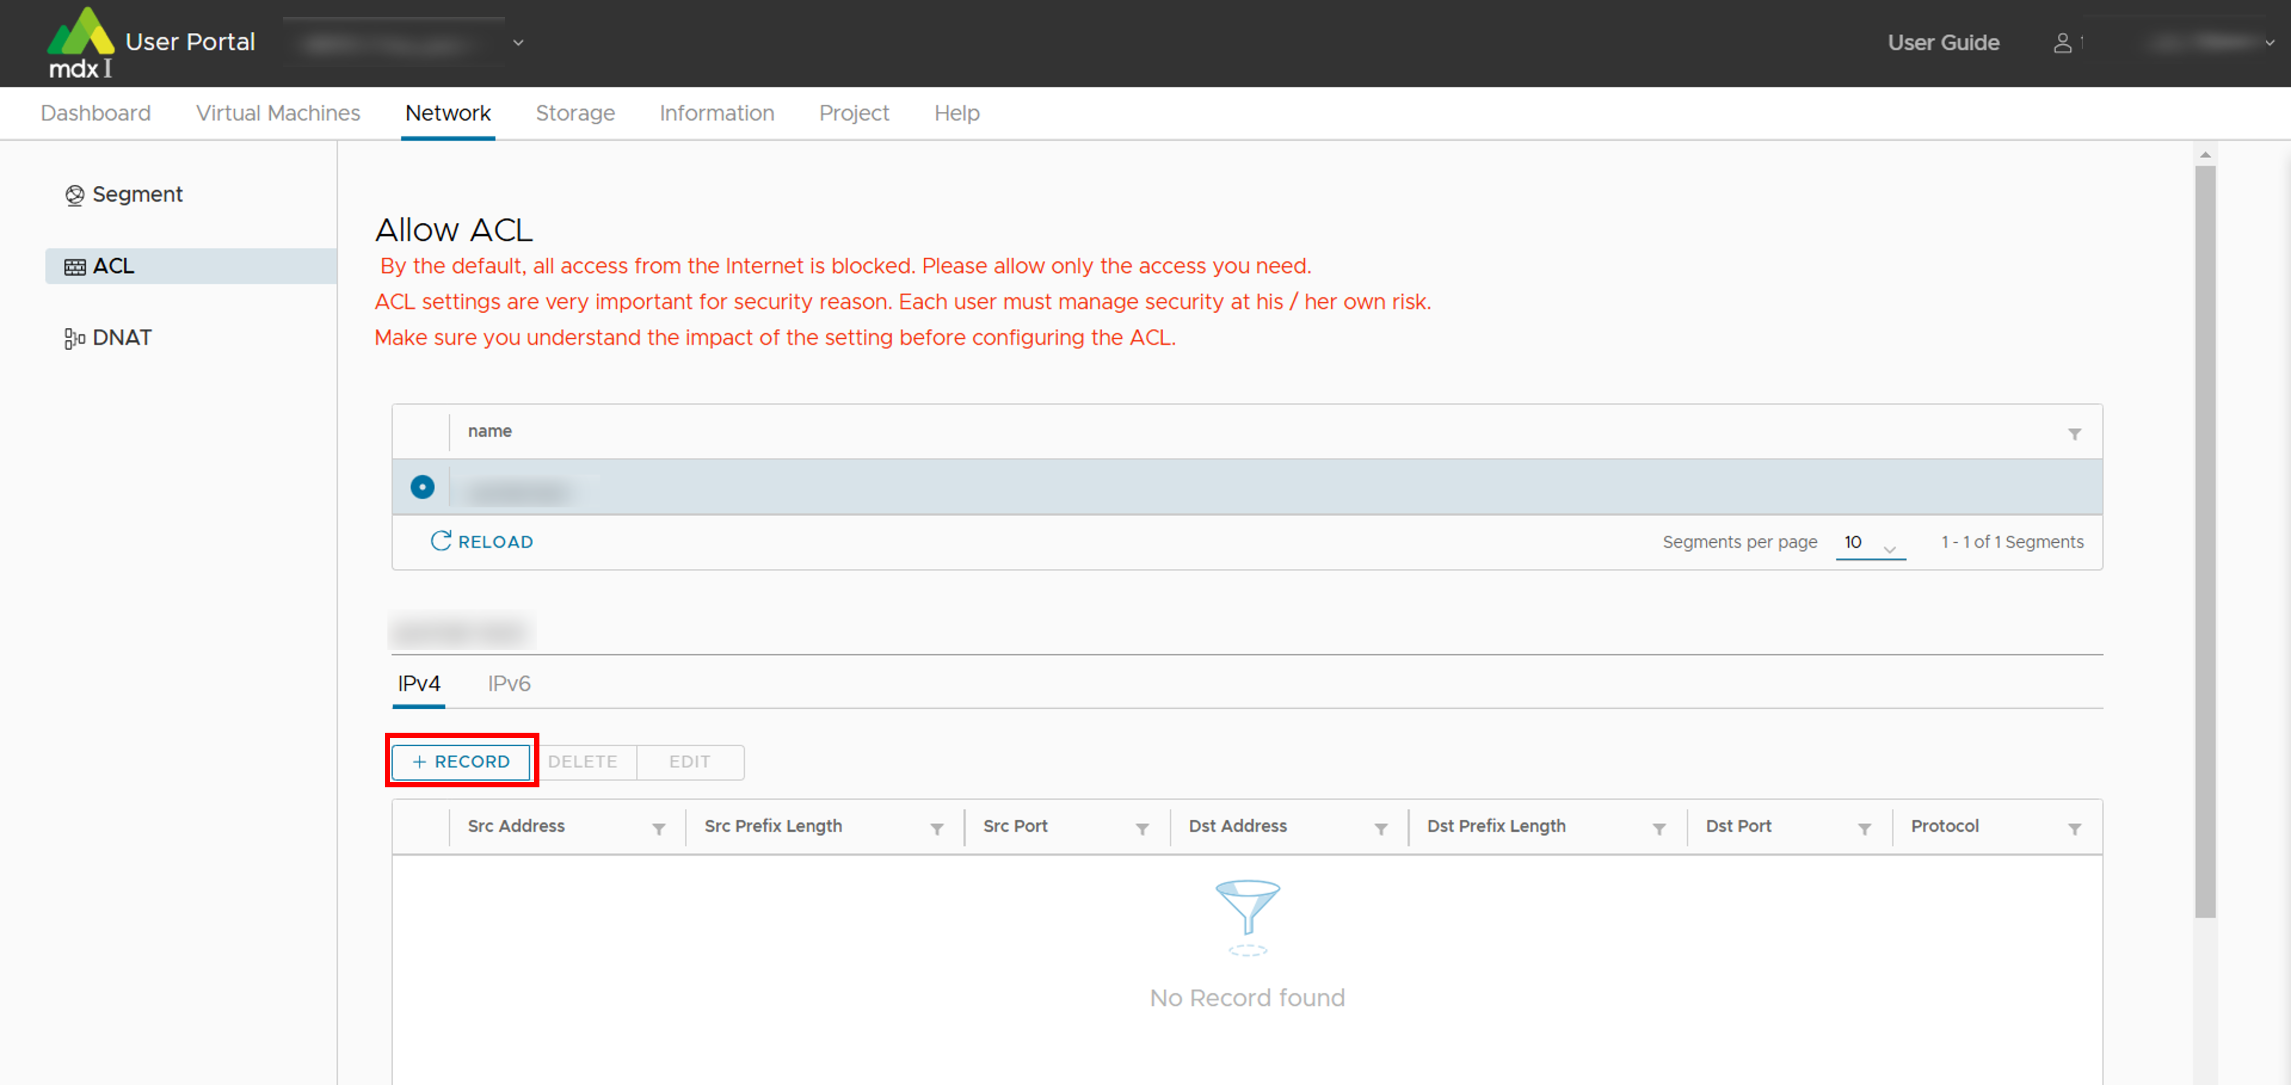Expand the user account menu chevron
Image resolution: width=2291 pixels, height=1085 pixels.
[2269, 43]
